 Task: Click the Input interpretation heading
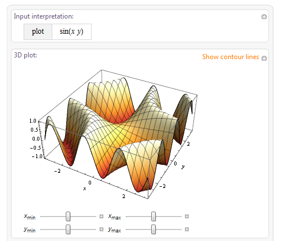(x=44, y=16)
